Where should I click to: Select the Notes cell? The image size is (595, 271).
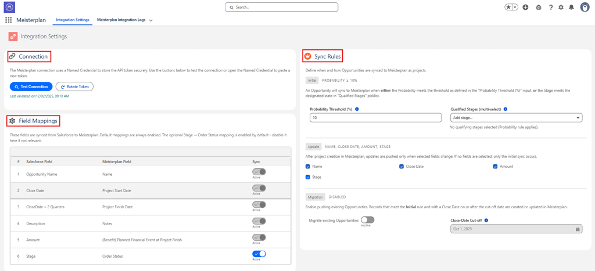coord(107,223)
